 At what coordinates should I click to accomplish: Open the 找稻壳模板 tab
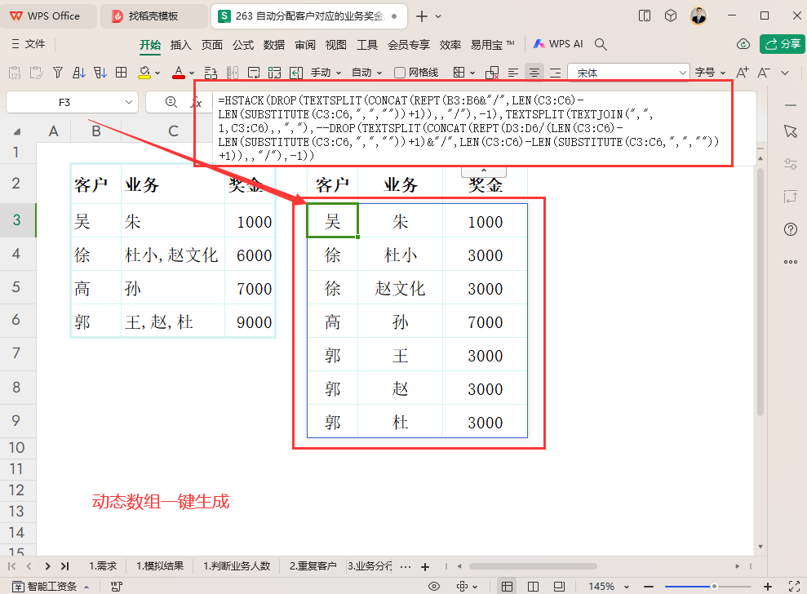(x=153, y=16)
